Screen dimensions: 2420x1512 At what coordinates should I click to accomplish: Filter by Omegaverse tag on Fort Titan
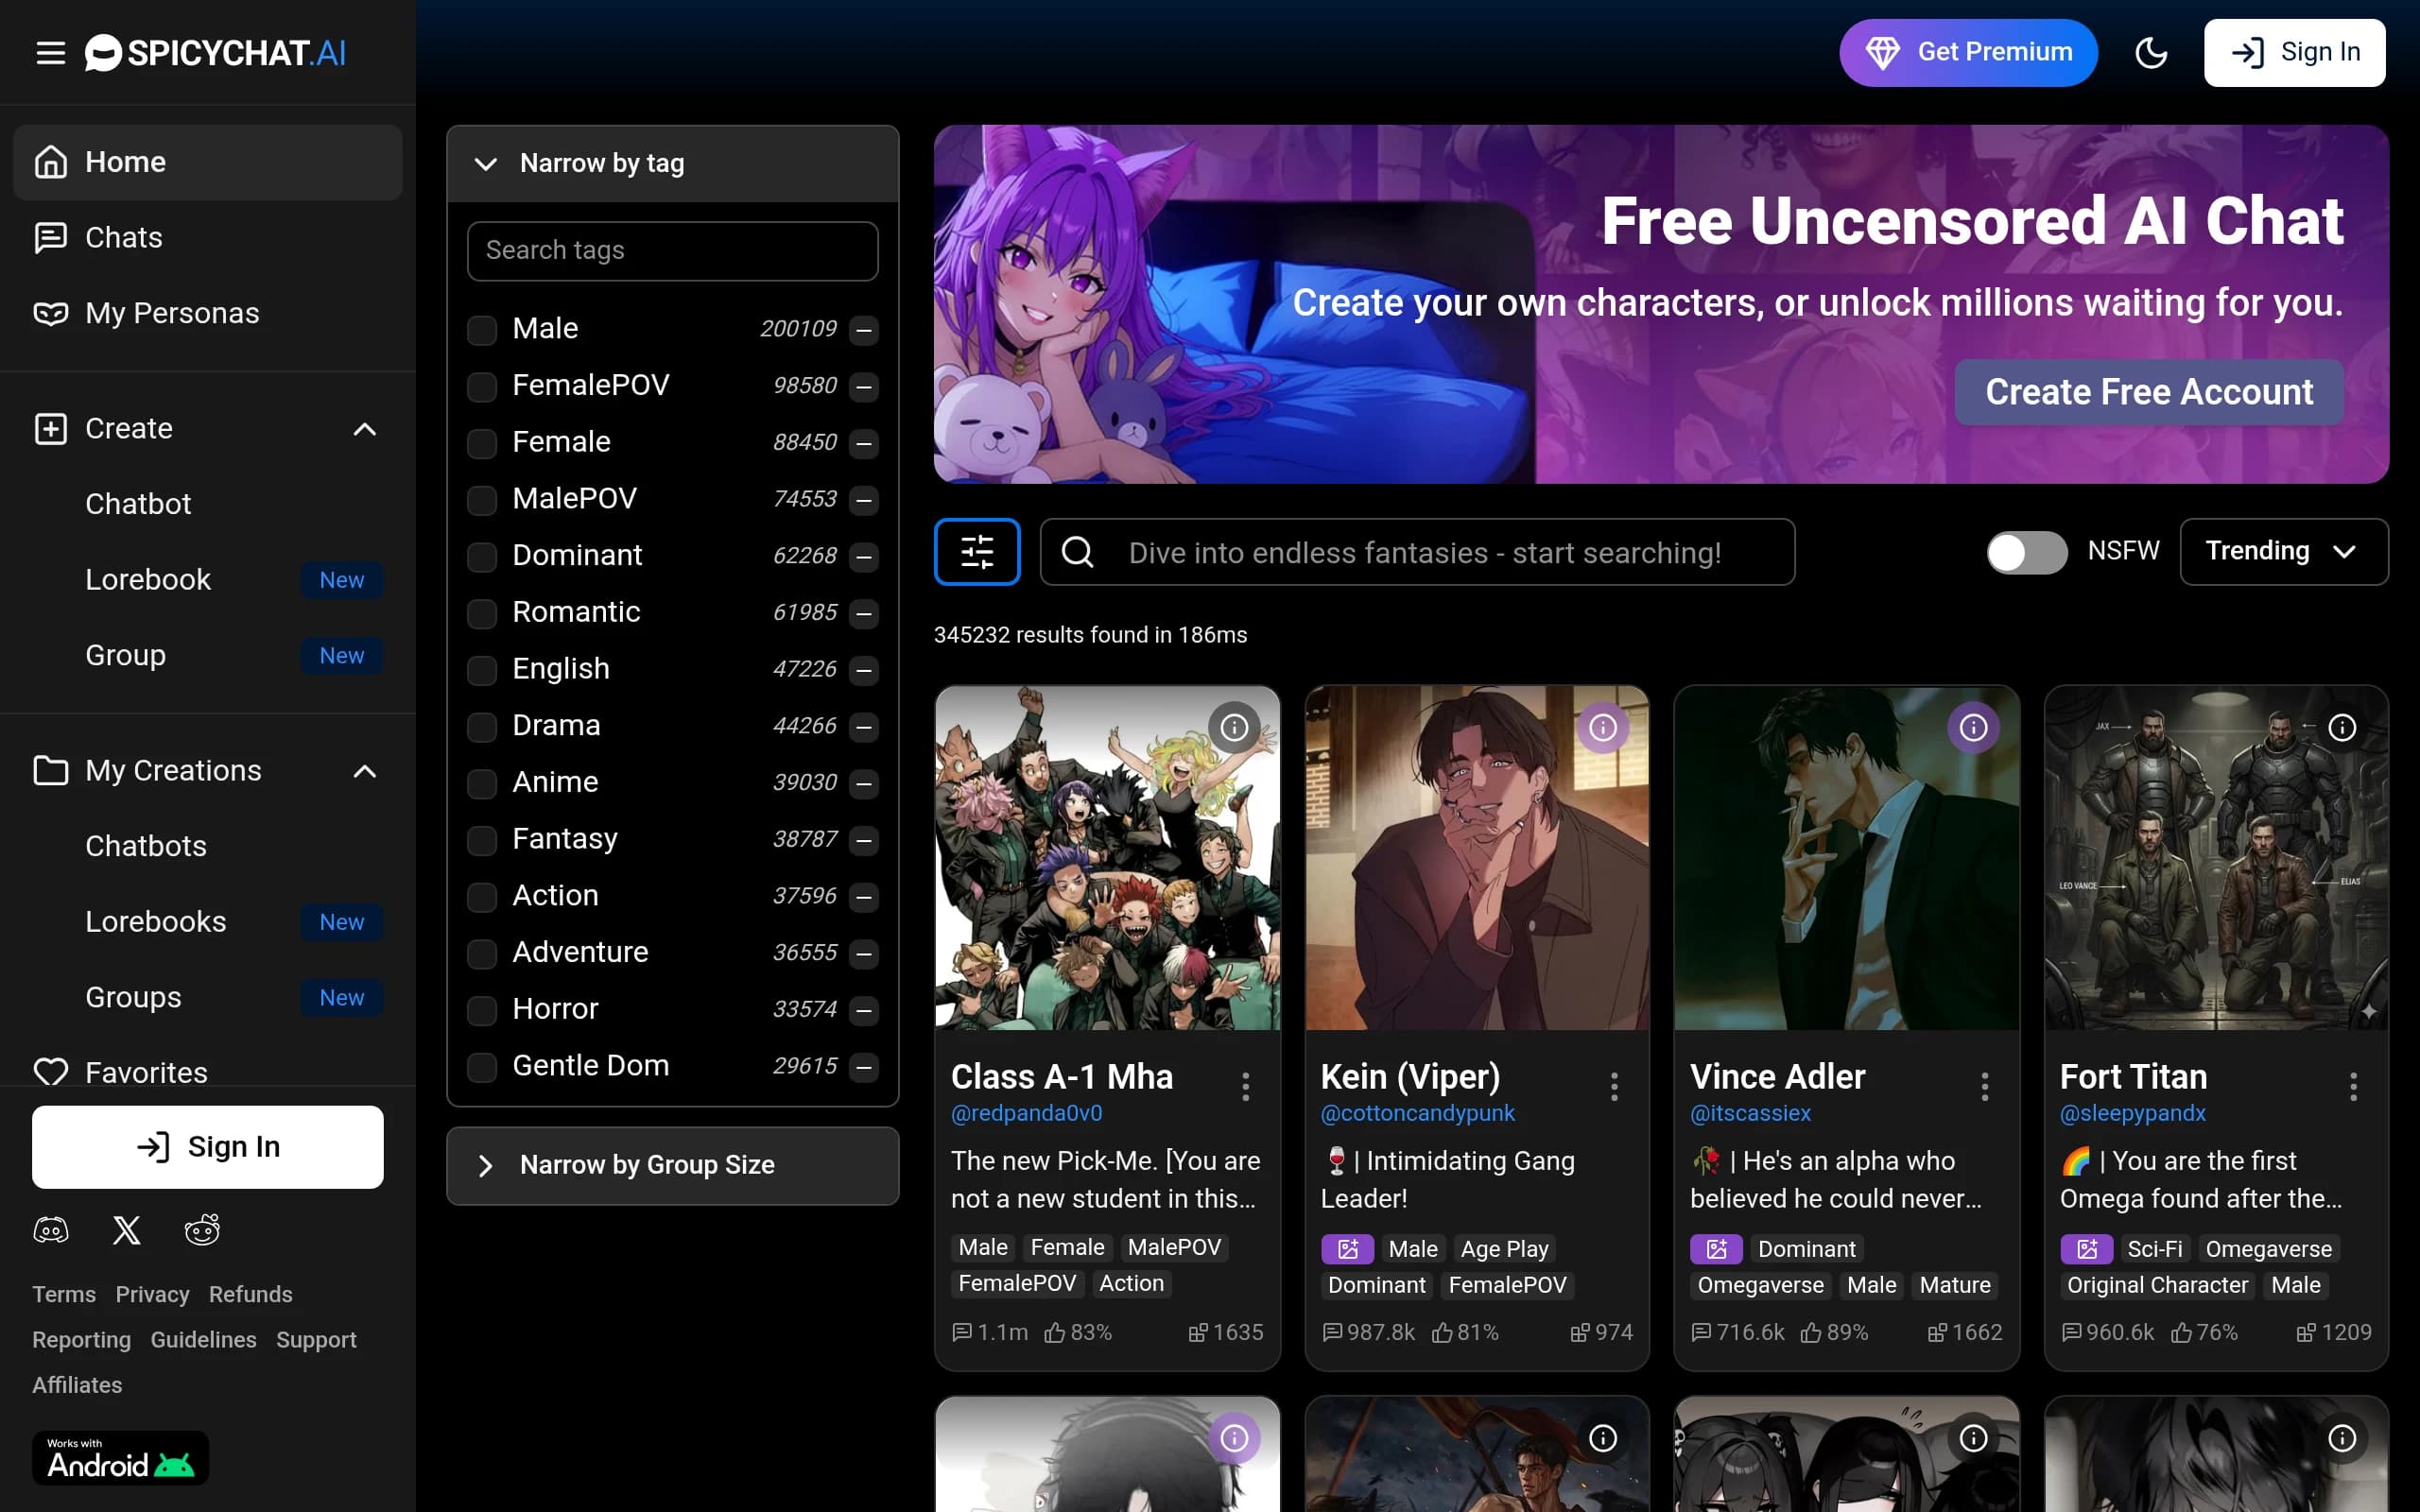(x=2268, y=1249)
